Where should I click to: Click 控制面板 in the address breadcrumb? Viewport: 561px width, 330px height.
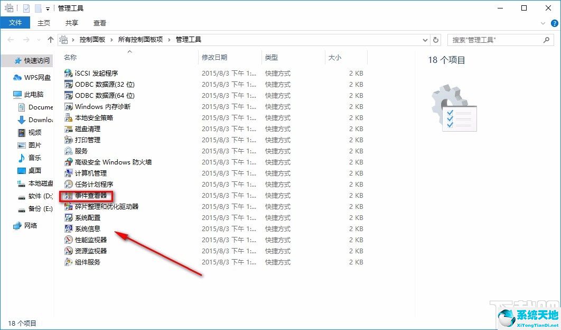point(92,40)
